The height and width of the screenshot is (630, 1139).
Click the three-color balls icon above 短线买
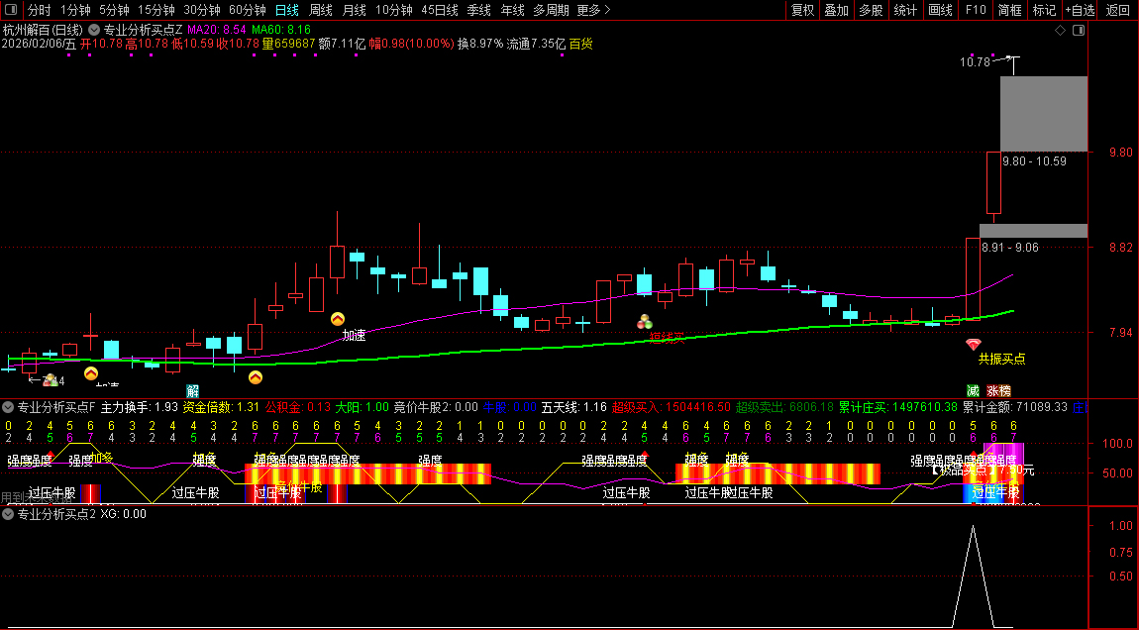click(645, 321)
